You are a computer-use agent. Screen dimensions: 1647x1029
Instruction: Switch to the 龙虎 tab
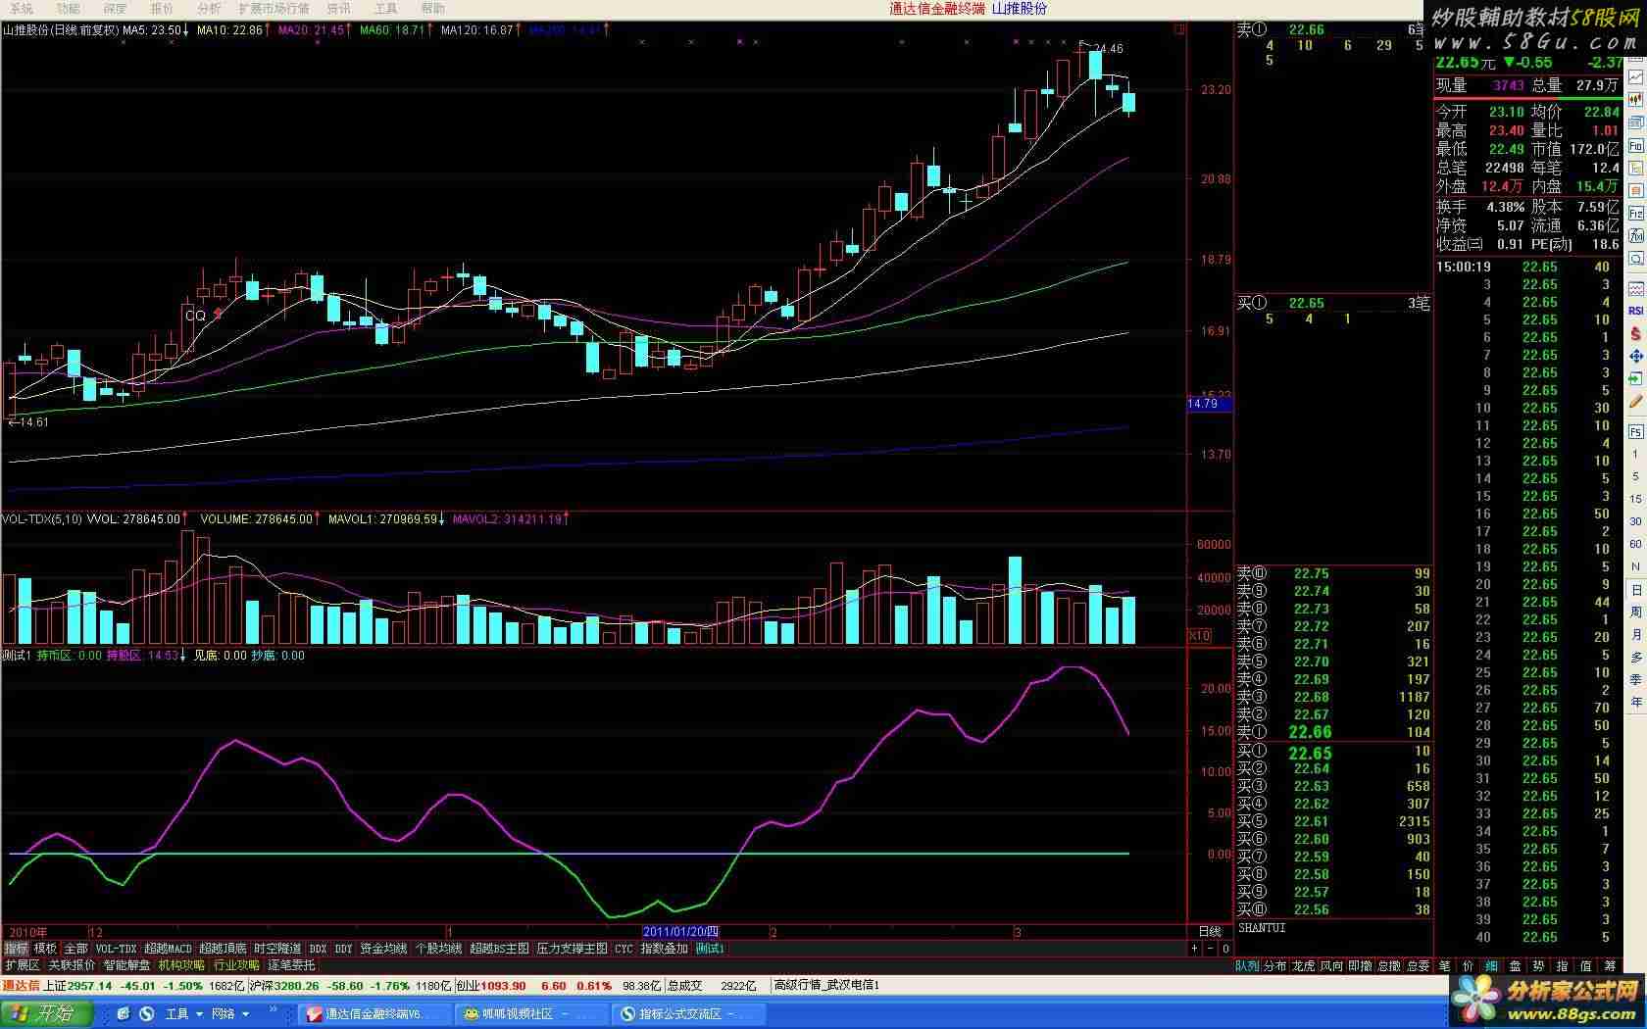(x=1304, y=966)
